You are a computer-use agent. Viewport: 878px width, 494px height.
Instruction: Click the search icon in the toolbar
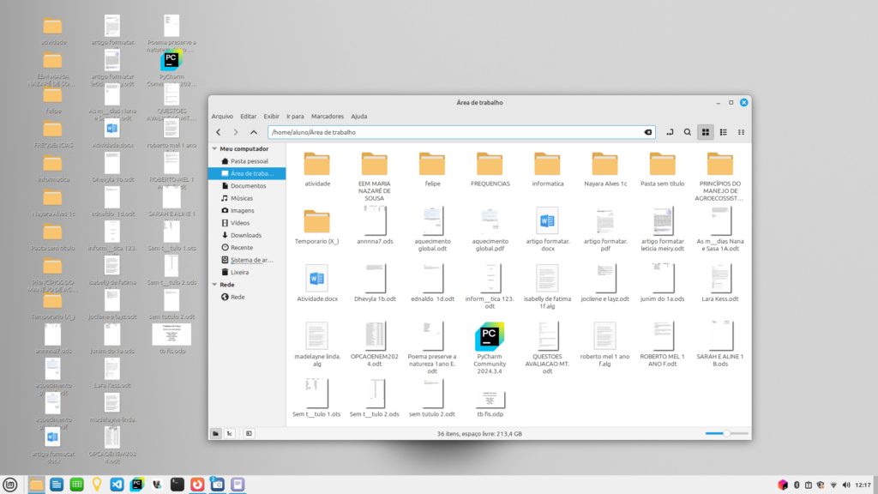click(x=687, y=132)
